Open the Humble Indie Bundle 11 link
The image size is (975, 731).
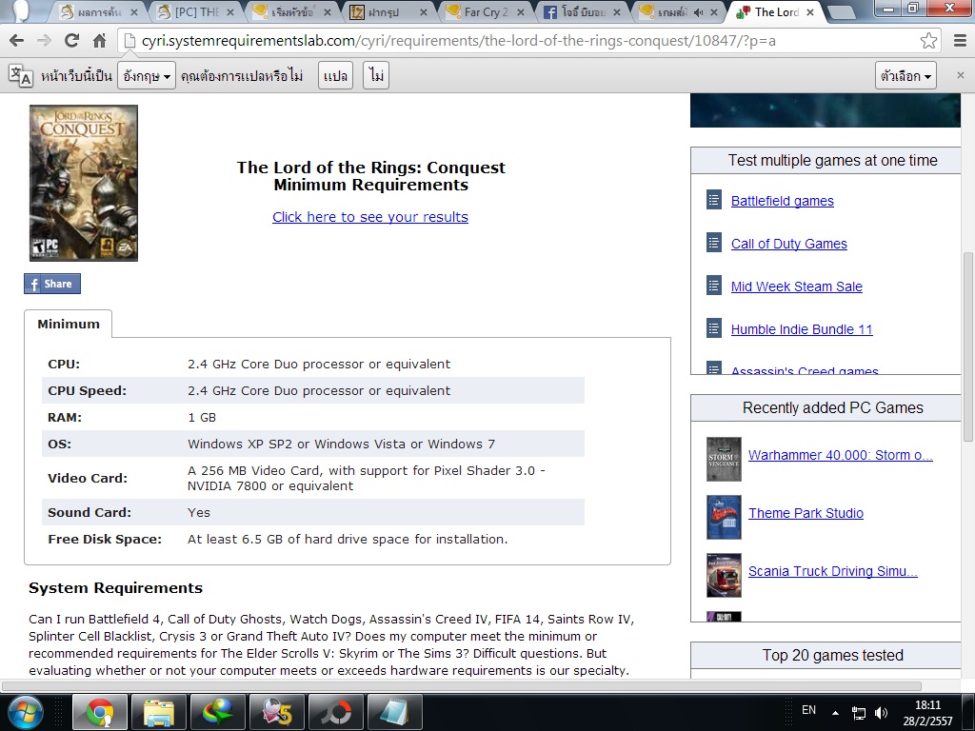pos(802,329)
